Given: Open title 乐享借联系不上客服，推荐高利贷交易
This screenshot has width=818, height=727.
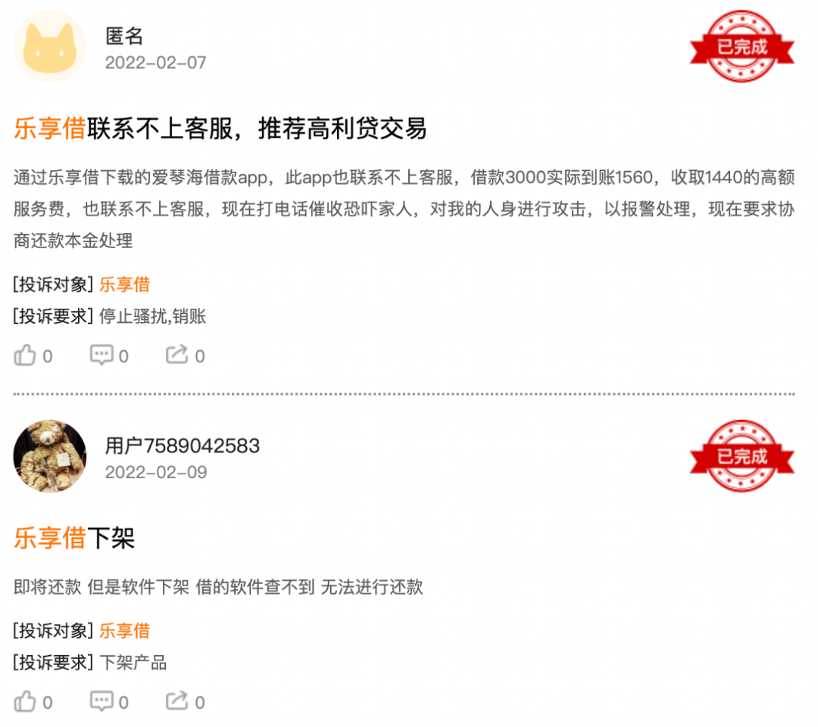Looking at the screenshot, I should click(x=220, y=128).
